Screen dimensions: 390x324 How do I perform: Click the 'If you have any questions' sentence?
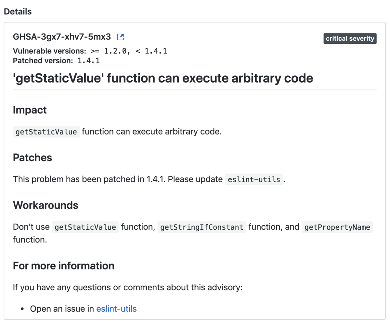click(128, 288)
